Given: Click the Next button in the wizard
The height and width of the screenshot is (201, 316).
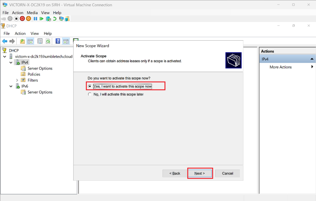Looking at the screenshot, I should pyautogui.click(x=200, y=173).
